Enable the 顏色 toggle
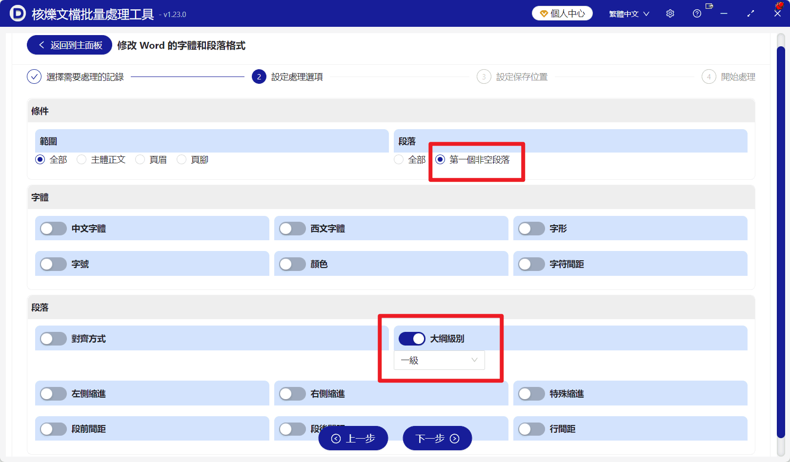 292,264
